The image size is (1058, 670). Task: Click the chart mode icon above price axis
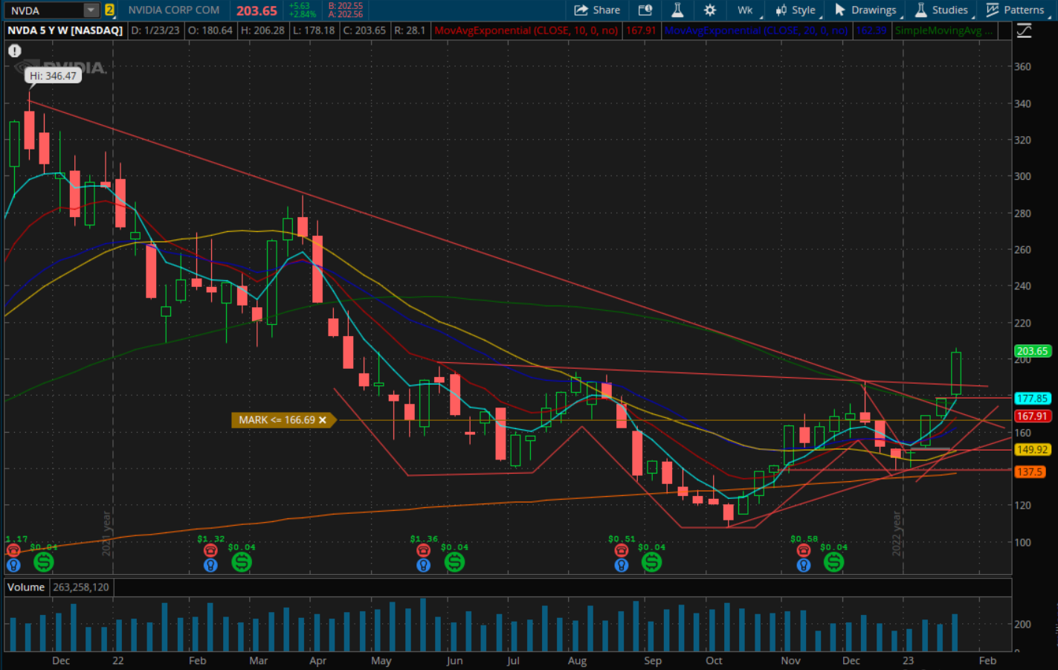[1024, 30]
